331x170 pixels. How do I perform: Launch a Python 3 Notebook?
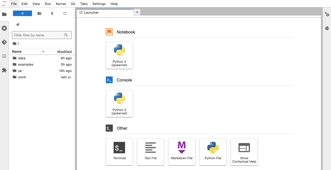tap(119, 55)
